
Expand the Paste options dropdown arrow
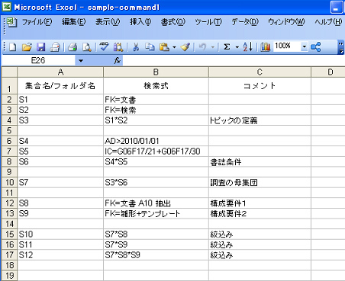(174, 47)
